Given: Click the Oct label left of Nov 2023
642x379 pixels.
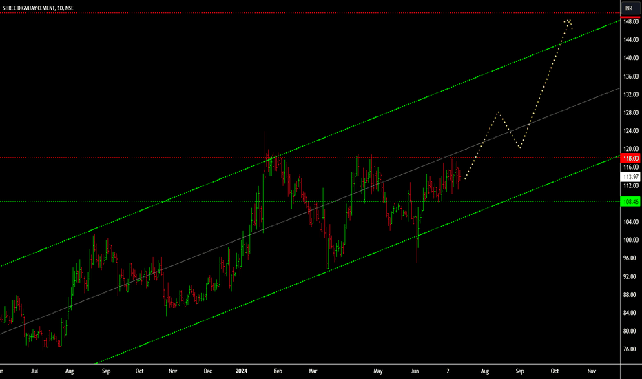Looking at the screenshot, I should pos(140,371).
